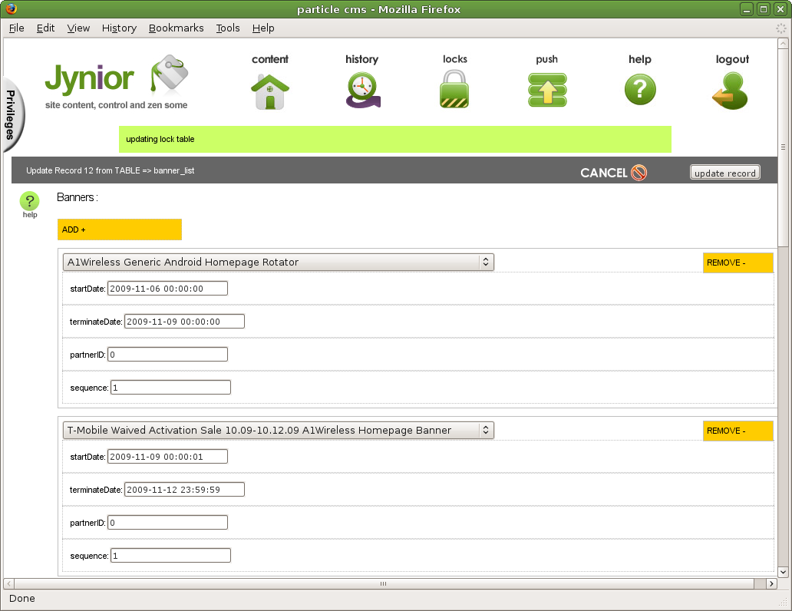
Task: Remove the T-Mobile Waived Activation banner entry
Action: pyautogui.click(x=738, y=431)
